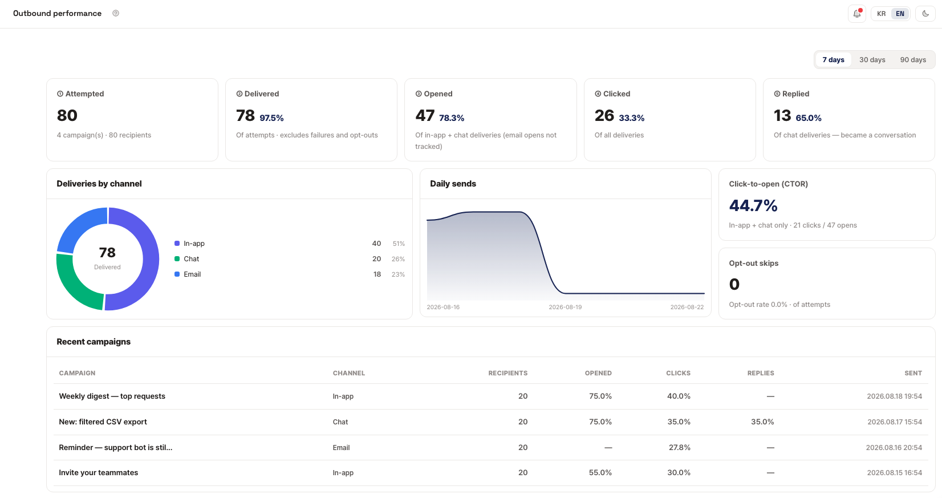Screen dimensions: 942x498
Task: Click the In-app legend color swatch
Action: [x=177, y=244]
